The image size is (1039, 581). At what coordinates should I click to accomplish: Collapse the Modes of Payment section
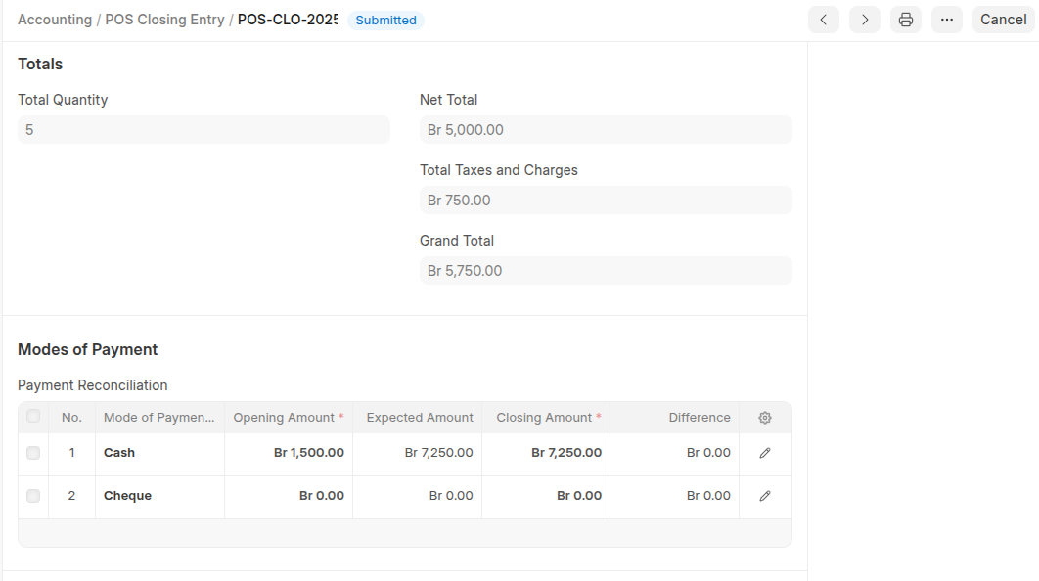click(x=88, y=350)
